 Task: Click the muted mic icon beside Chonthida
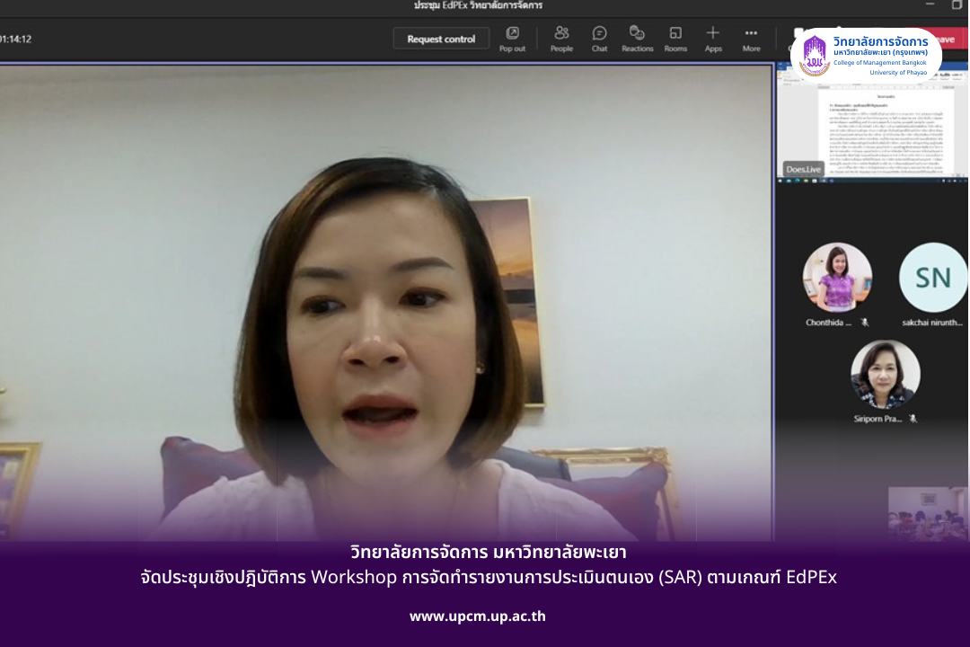pyautogui.click(x=865, y=323)
